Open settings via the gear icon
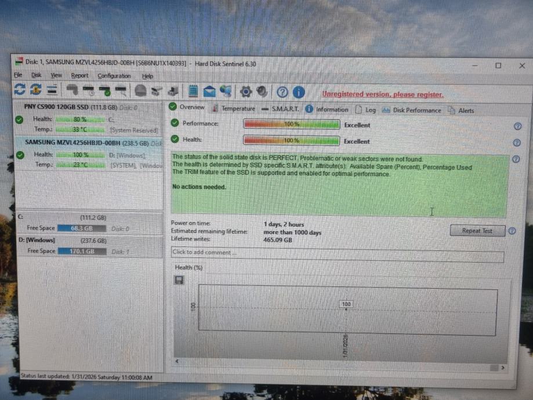The width and height of the screenshot is (533, 400). click(246, 92)
